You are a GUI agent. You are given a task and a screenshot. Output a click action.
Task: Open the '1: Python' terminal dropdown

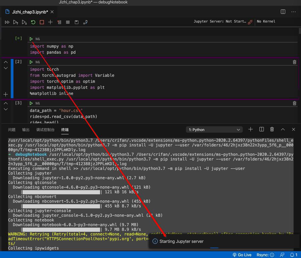tap(214, 130)
